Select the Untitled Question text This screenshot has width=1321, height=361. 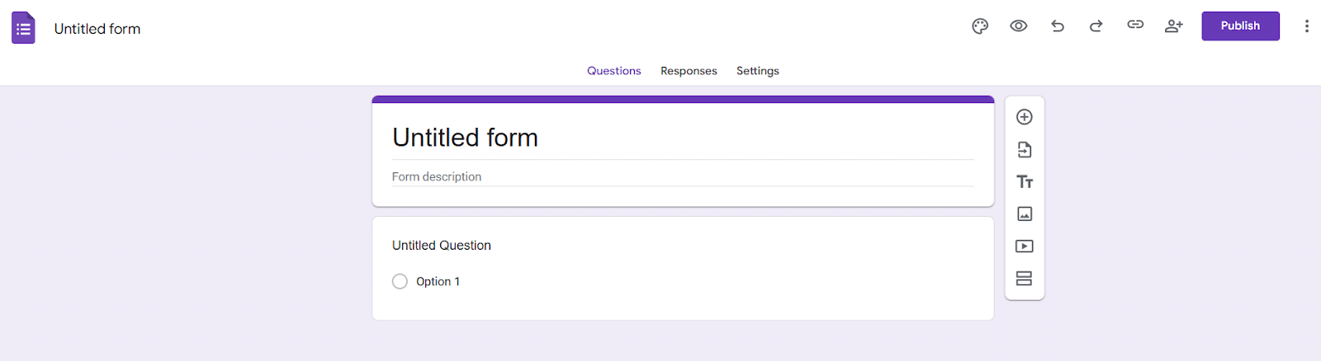441,246
